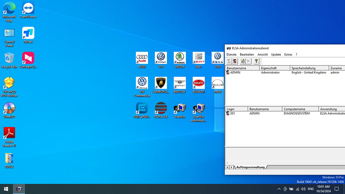345x194 pixels.
Task: Click the new document toolbar icon in ELSA
Action: click(243, 61)
